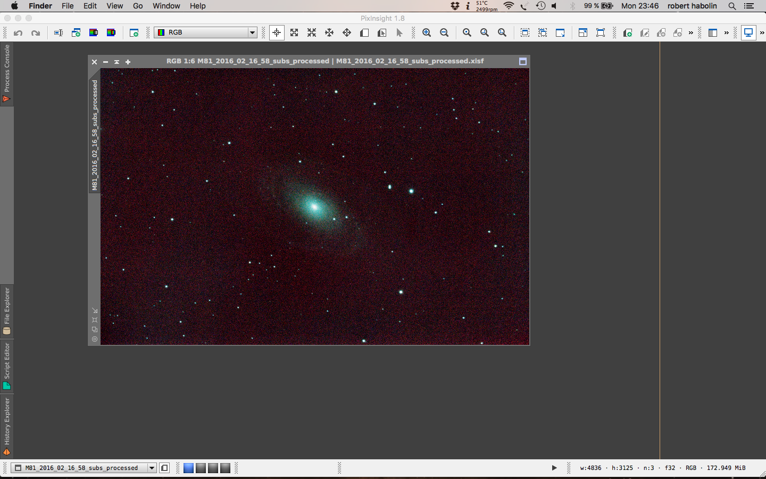Open the Process Console side tab
Screen dimensions: 766x479
(x=7, y=73)
